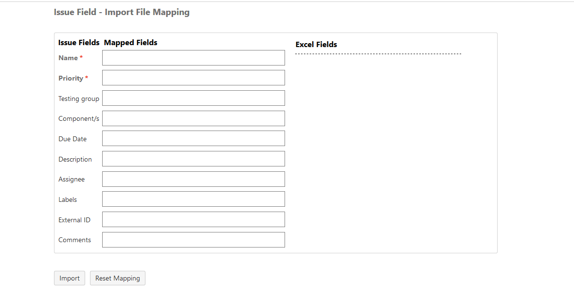Select the Testing group mapping box
This screenshot has height=297, width=574.
pos(193,98)
